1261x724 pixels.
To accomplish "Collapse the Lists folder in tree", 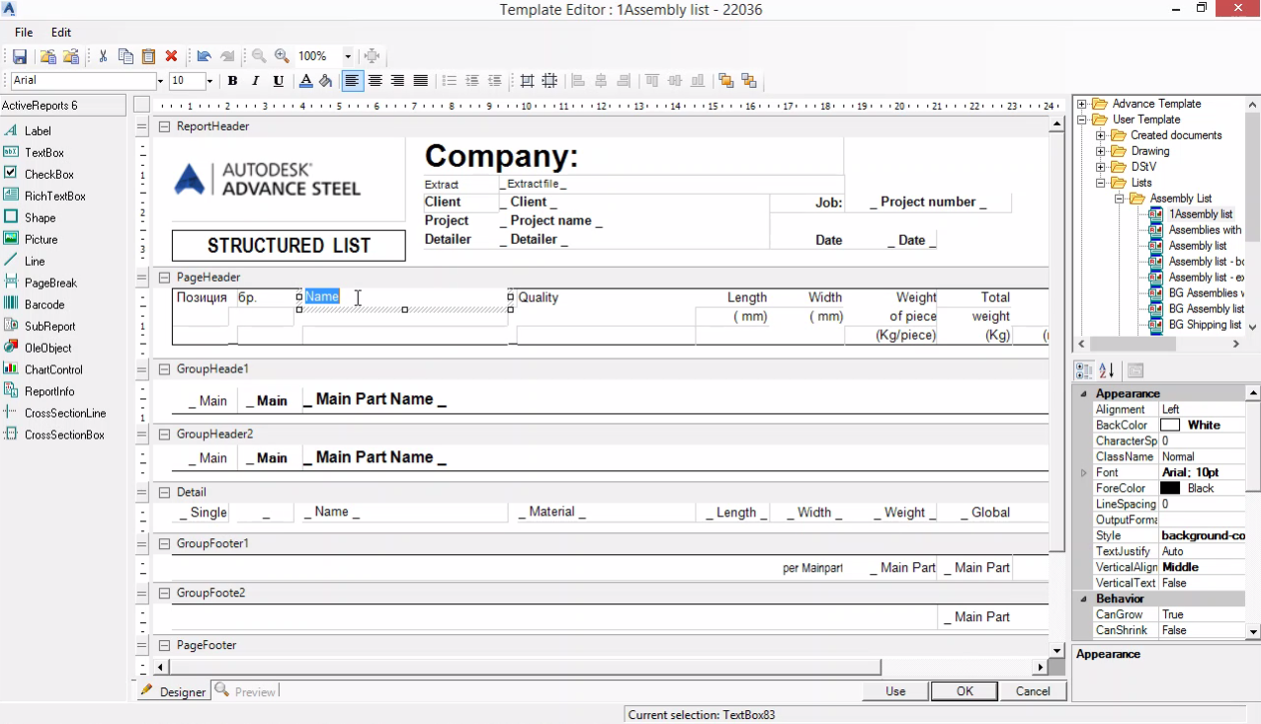I will click(1101, 183).
